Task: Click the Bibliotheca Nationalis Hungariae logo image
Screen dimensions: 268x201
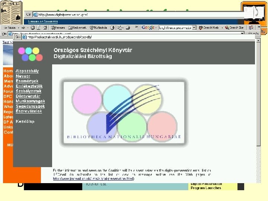Action: click(x=124, y=113)
